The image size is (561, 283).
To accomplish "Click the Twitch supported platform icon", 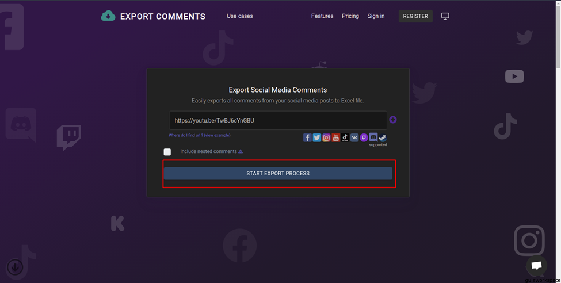I will (364, 137).
